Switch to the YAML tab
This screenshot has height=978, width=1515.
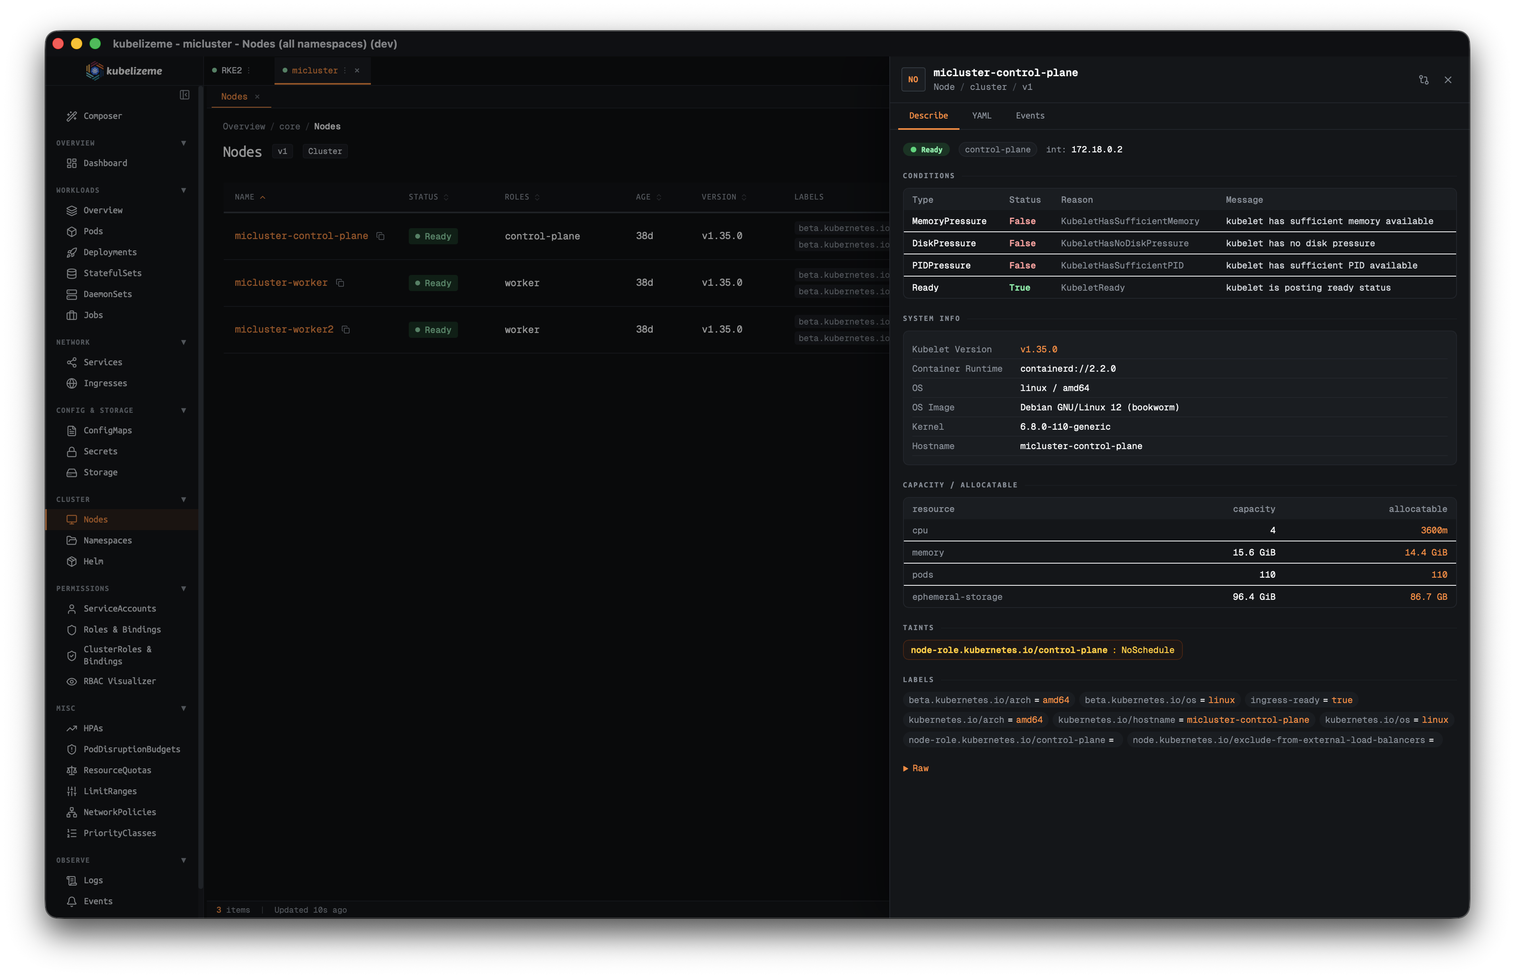pyautogui.click(x=982, y=116)
